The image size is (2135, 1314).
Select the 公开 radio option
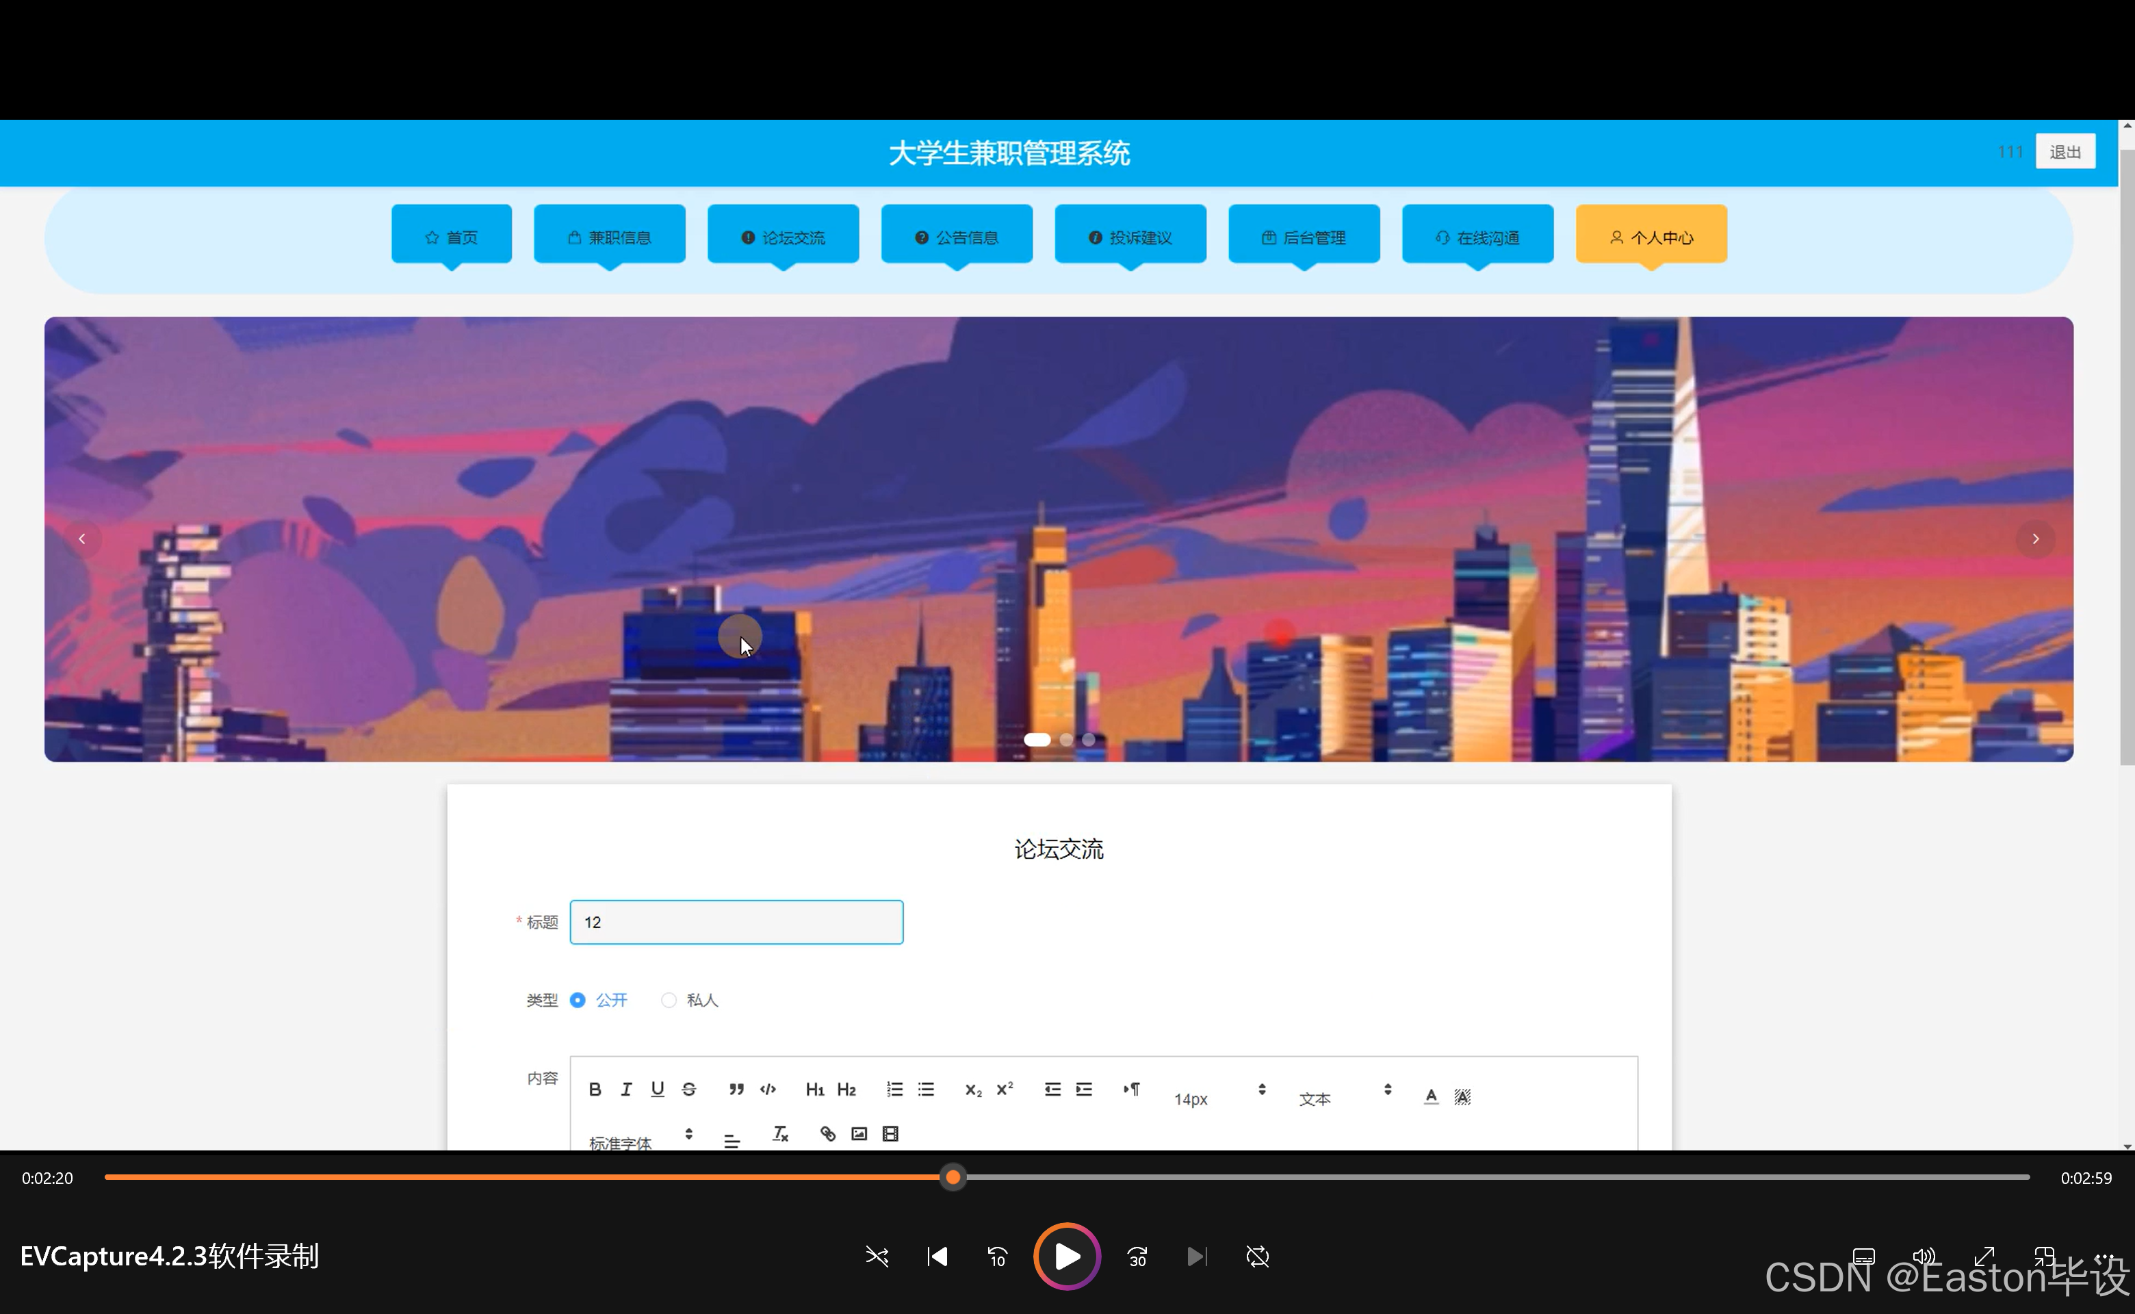599,1001
